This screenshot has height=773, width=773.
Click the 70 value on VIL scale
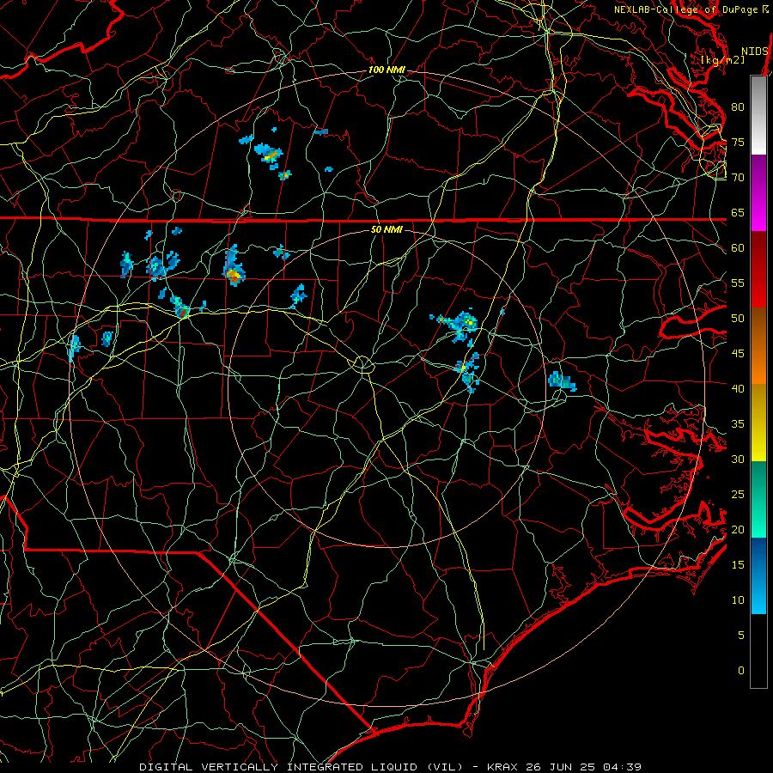pyautogui.click(x=738, y=178)
